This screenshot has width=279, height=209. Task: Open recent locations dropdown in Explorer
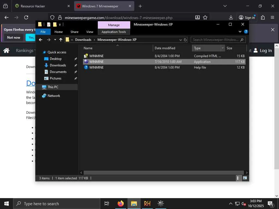(55, 40)
